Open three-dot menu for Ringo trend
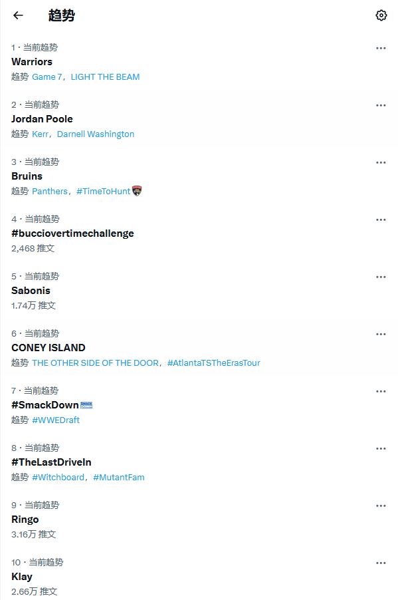 pyautogui.click(x=381, y=506)
